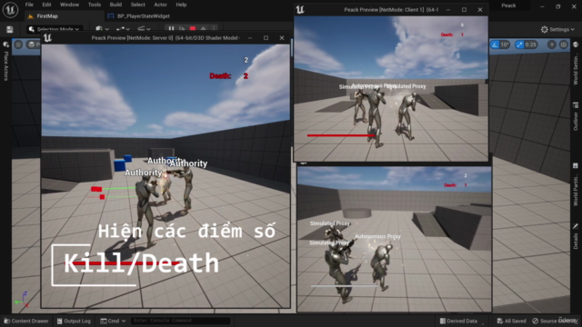
Task: Open the Content Drawer
Action: [26, 321]
